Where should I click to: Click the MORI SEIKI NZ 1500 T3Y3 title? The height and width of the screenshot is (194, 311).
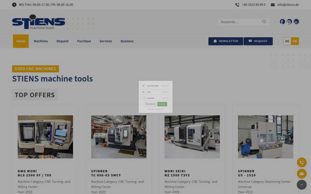[x=177, y=173]
